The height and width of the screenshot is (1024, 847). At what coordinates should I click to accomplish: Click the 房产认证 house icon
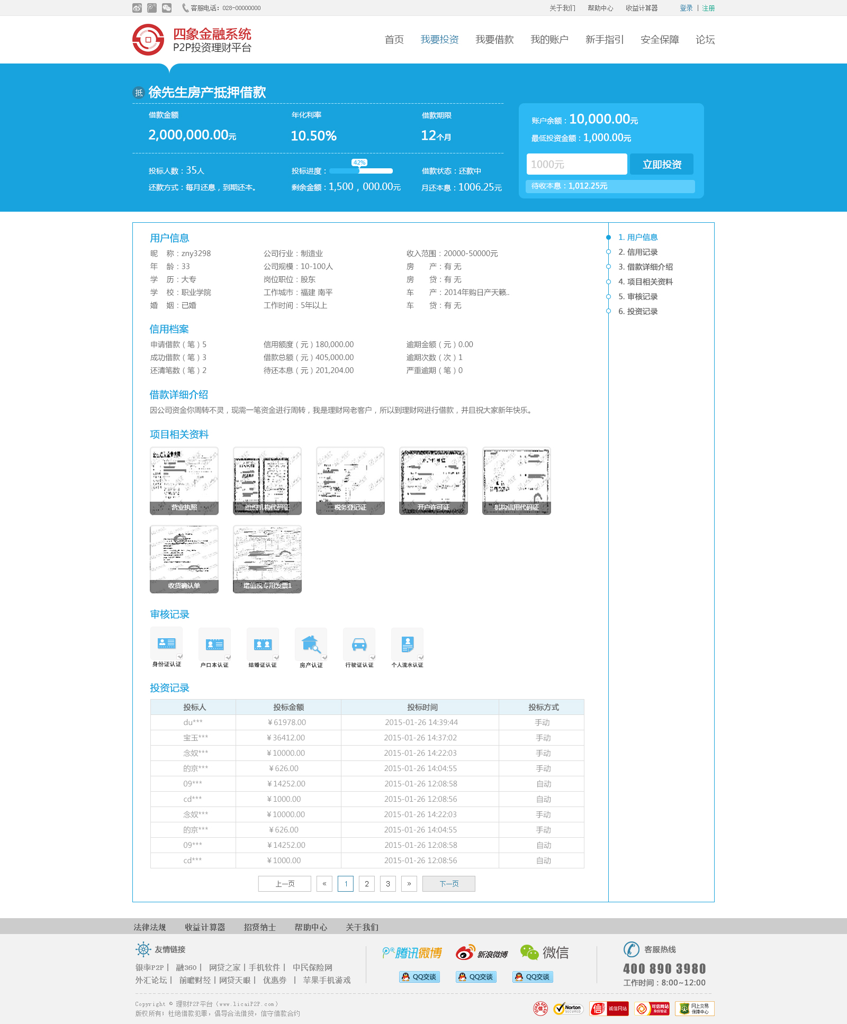point(311,644)
